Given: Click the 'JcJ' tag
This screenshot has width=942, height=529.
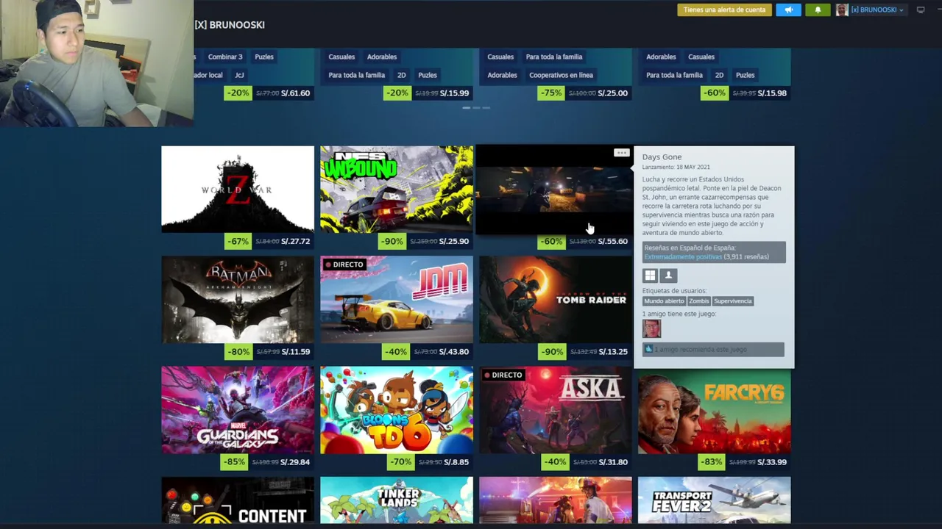Looking at the screenshot, I should tap(239, 75).
